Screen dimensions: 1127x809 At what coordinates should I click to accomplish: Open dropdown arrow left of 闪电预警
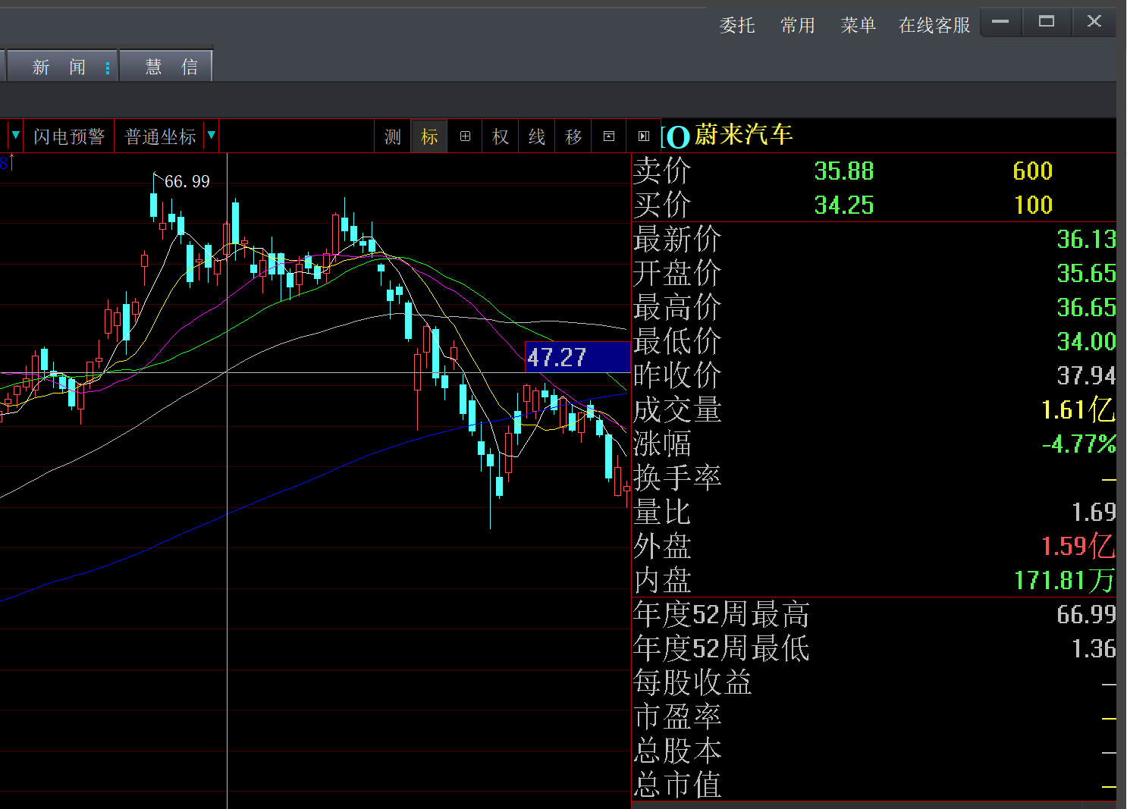(15, 136)
